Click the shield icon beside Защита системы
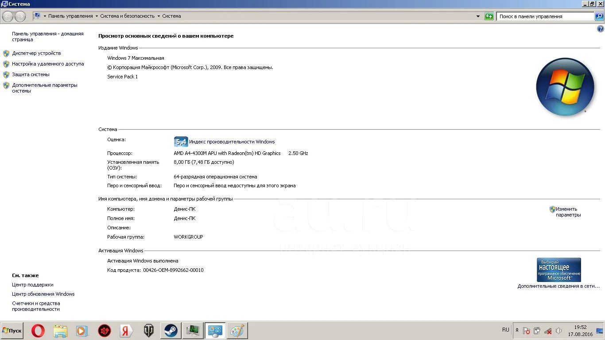 [6, 75]
